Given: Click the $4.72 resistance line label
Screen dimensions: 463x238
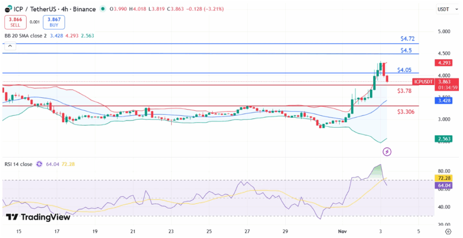Looking at the screenshot, I should tap(408, 39).
